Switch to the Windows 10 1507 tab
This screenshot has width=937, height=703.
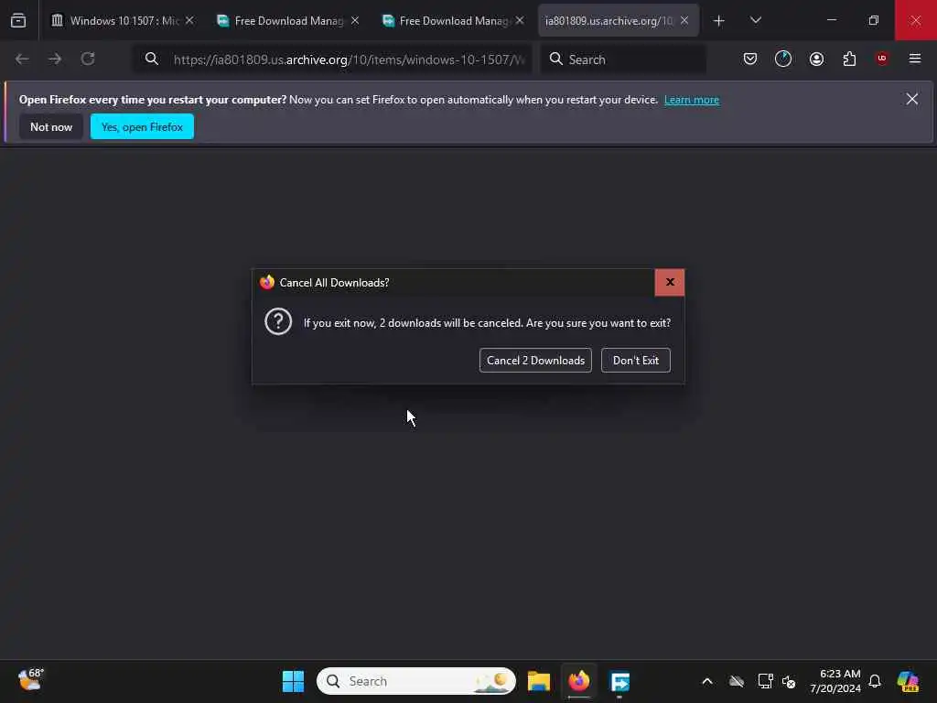tap(124, 20)
